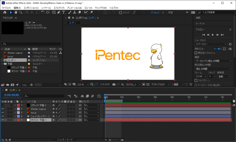
Task: Select the Hand tool
Action: point(16,12)
